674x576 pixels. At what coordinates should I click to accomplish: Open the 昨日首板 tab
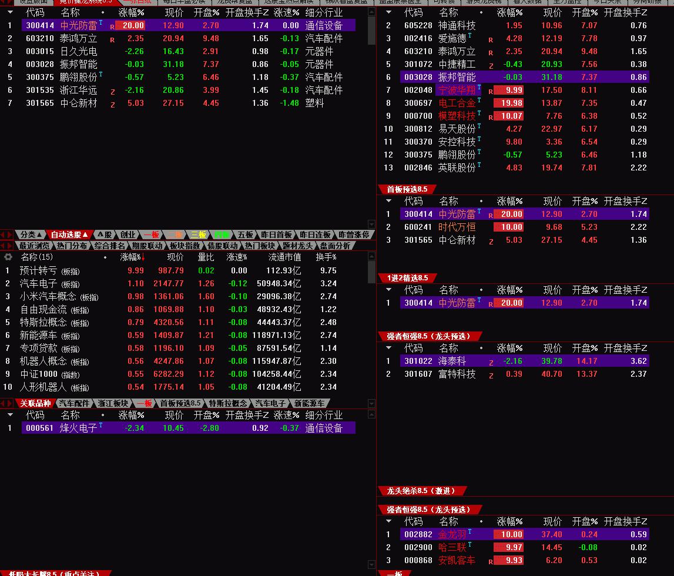point(276,235)
